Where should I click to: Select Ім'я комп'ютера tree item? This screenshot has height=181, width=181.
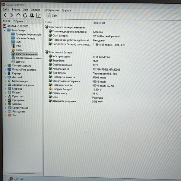coord(23,38)
